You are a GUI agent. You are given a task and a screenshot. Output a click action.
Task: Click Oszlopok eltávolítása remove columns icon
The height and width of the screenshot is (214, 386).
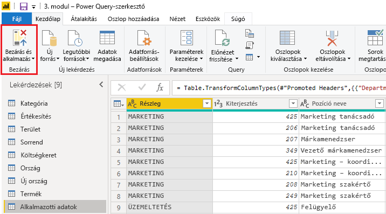tap(332, 38)
